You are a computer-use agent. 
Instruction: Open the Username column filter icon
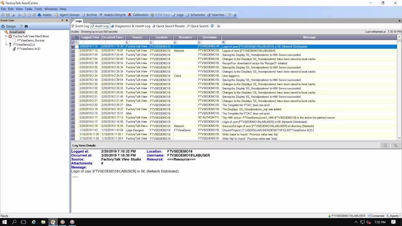(x=199, y=42)
